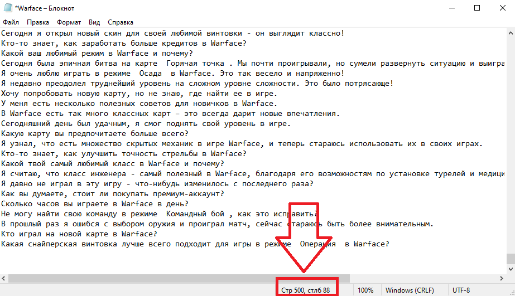Click the window title '*Warface – Блокнот'
Screen dimensions: 515x296
click(45, 8)
